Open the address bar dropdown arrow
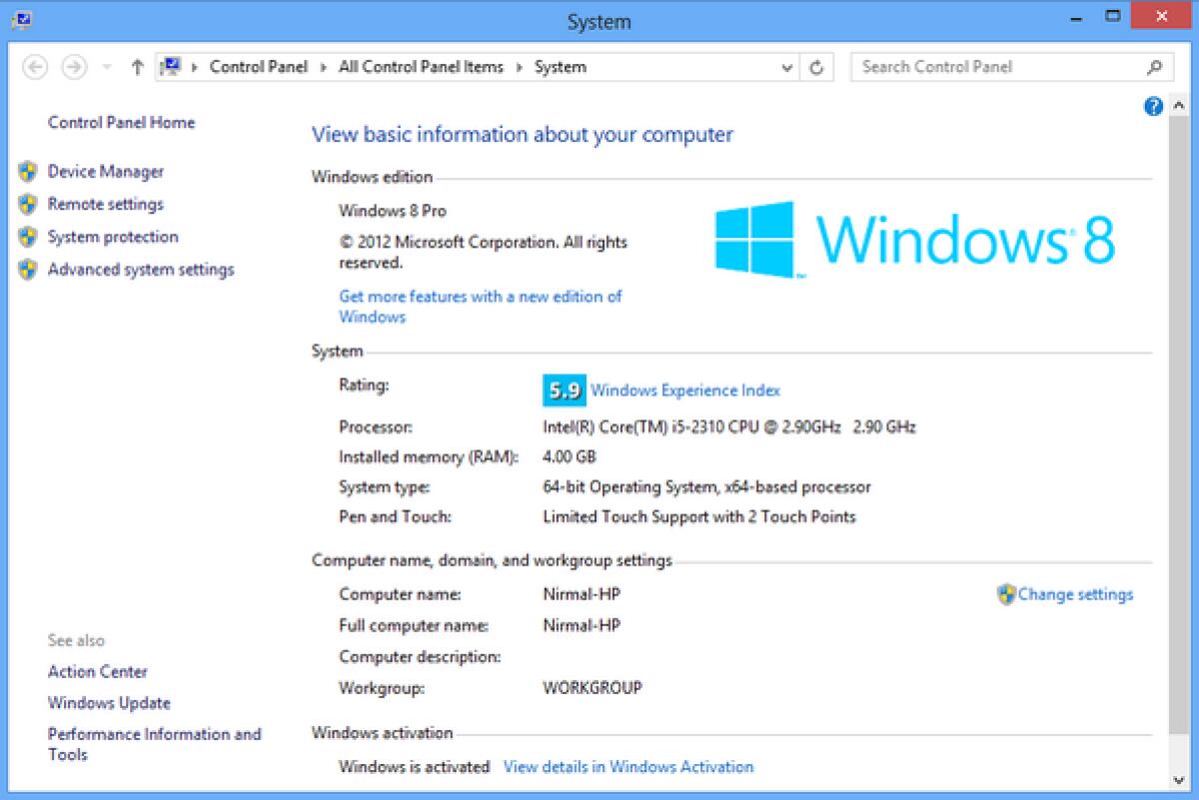 pos(786,67)
